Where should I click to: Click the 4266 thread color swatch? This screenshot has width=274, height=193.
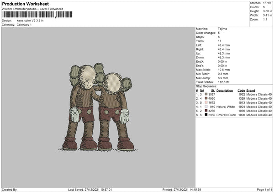coord(206,111)
